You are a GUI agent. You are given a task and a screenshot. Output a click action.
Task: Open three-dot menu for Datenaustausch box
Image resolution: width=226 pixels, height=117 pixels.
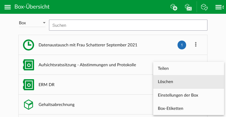click(196, 44)
